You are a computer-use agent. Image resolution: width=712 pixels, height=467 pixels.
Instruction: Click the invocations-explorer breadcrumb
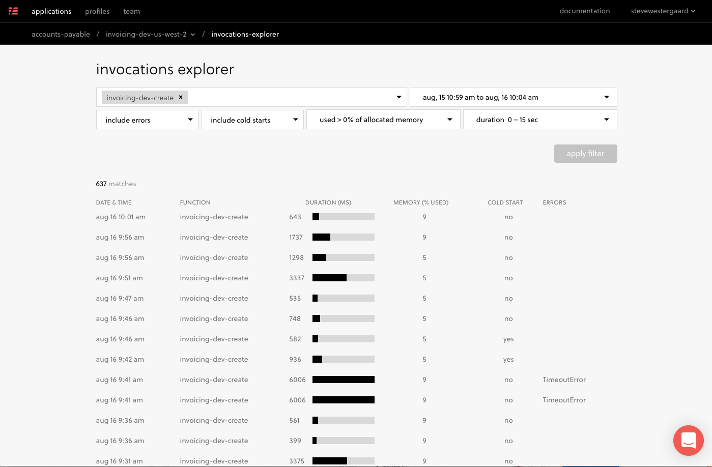click(x=245, y=34)
